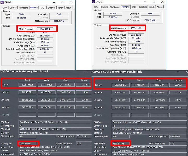The width and height of the screenshot is (188, 156).
Task: Click the 45329 MB/s memory write result
Action: (140, 85)
